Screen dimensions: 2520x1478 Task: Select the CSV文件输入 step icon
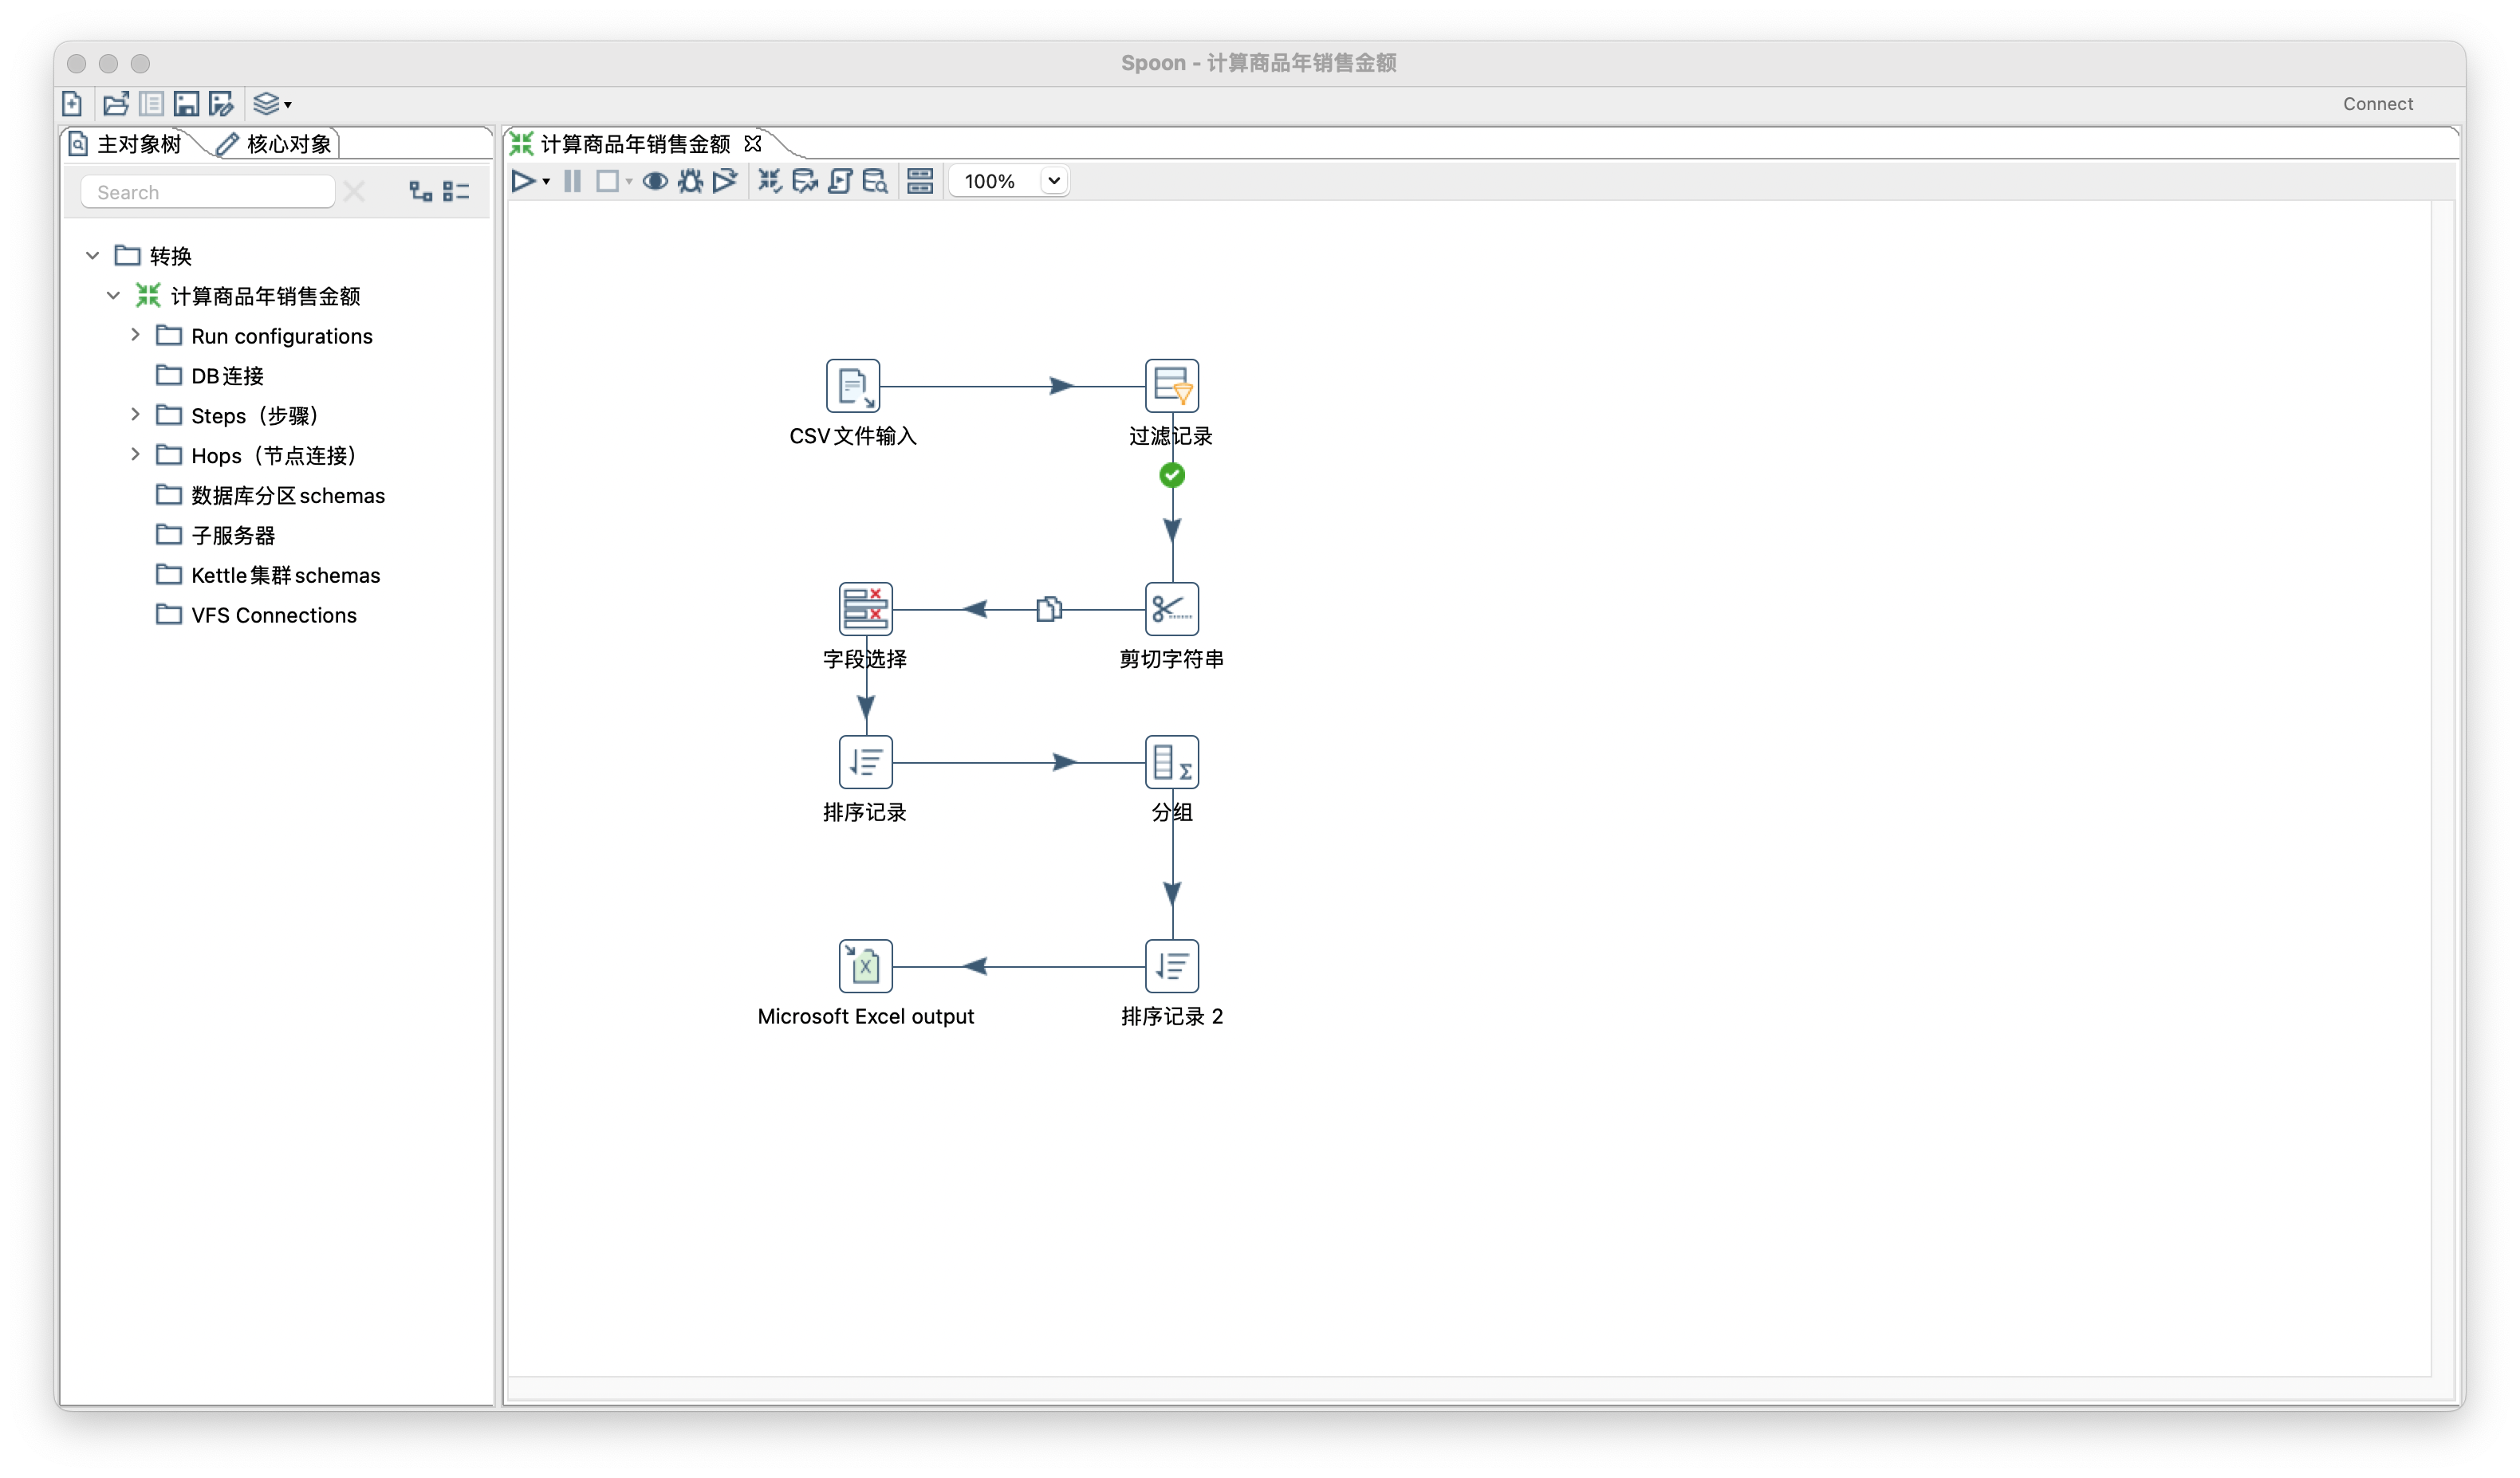click(x=853, y=386)
